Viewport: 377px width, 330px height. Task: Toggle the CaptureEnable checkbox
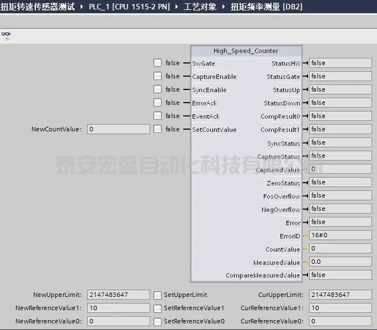click(x=157, y=76)
